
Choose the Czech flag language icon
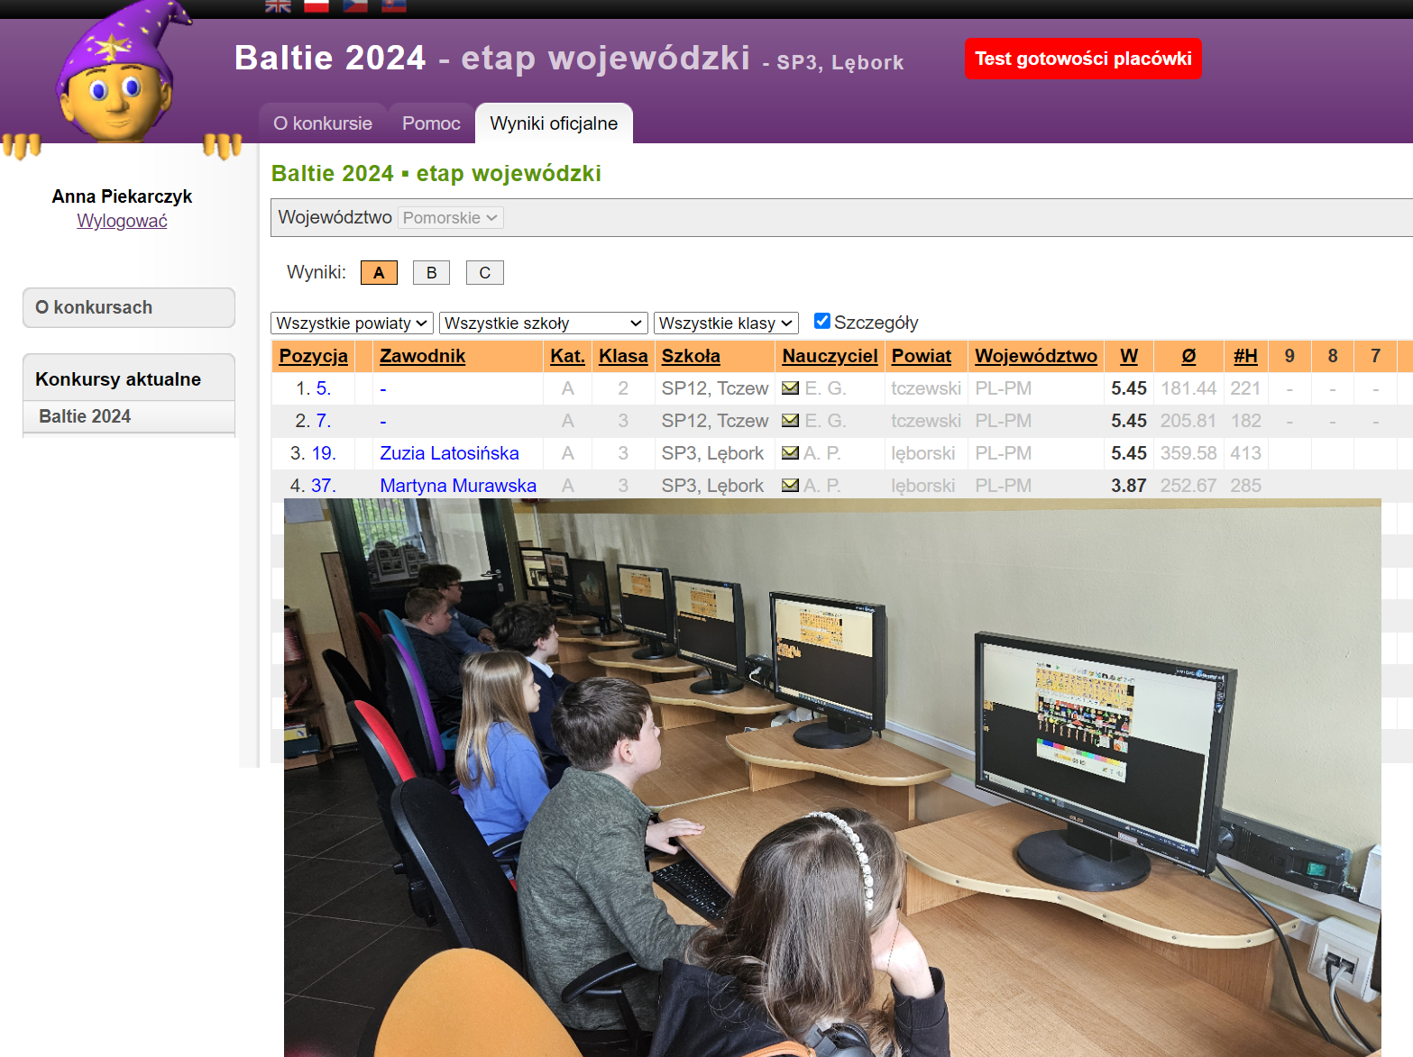click(x=355, y=5)
